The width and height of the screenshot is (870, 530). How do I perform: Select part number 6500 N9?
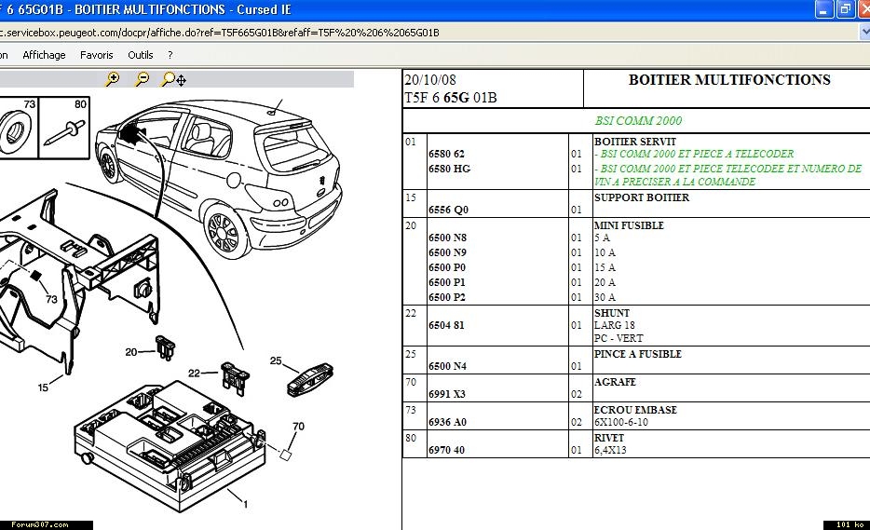[447, 252]
